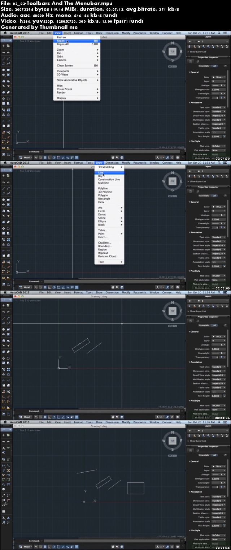Screen dimensions: 231x550
Task: Click 2D Wireframe view label, 00:04:26 frame
Action: pyautogui.click(x=33, y=301)
